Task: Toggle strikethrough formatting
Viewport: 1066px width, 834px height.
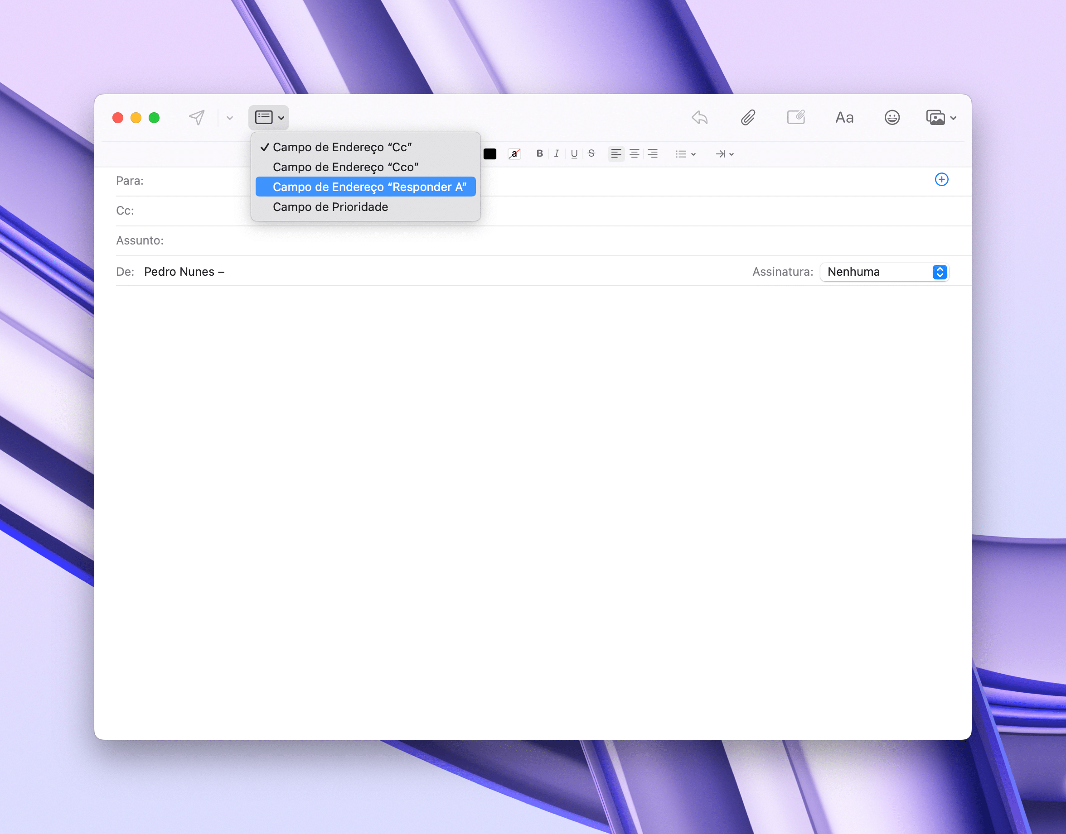Action: pyautogui.click(x=591, y=154)
